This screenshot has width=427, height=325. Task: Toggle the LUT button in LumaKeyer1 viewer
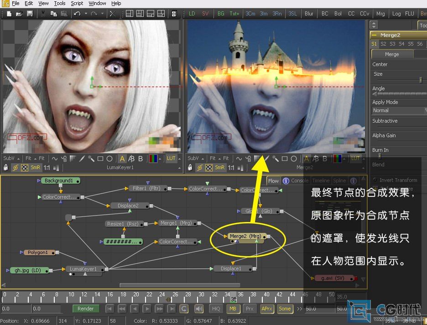click(171, 159)
